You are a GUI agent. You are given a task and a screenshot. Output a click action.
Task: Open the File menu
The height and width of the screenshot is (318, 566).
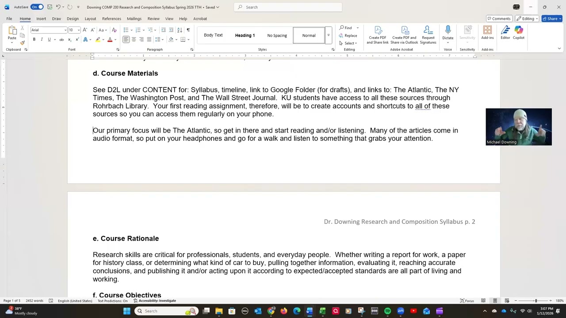pos(9,19)
